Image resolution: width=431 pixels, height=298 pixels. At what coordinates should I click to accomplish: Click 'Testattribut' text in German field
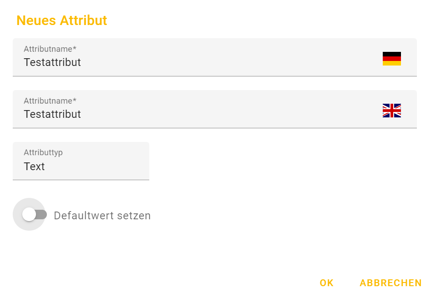click(52, 62)
